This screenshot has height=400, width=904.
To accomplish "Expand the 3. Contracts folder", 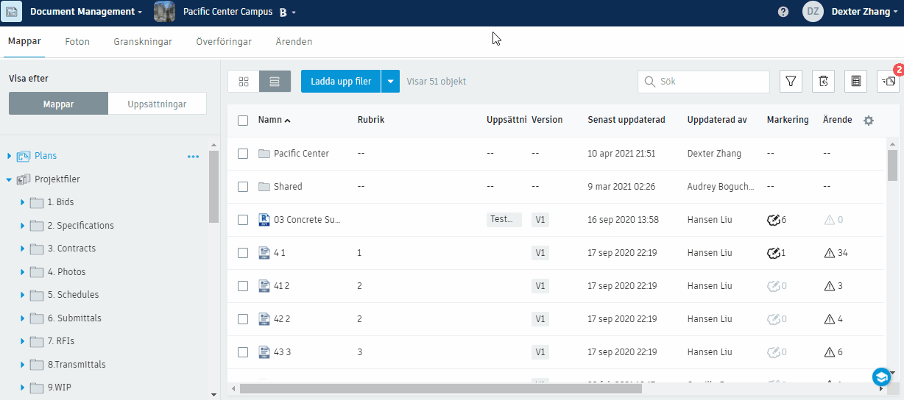I will [x=23, y=249].
